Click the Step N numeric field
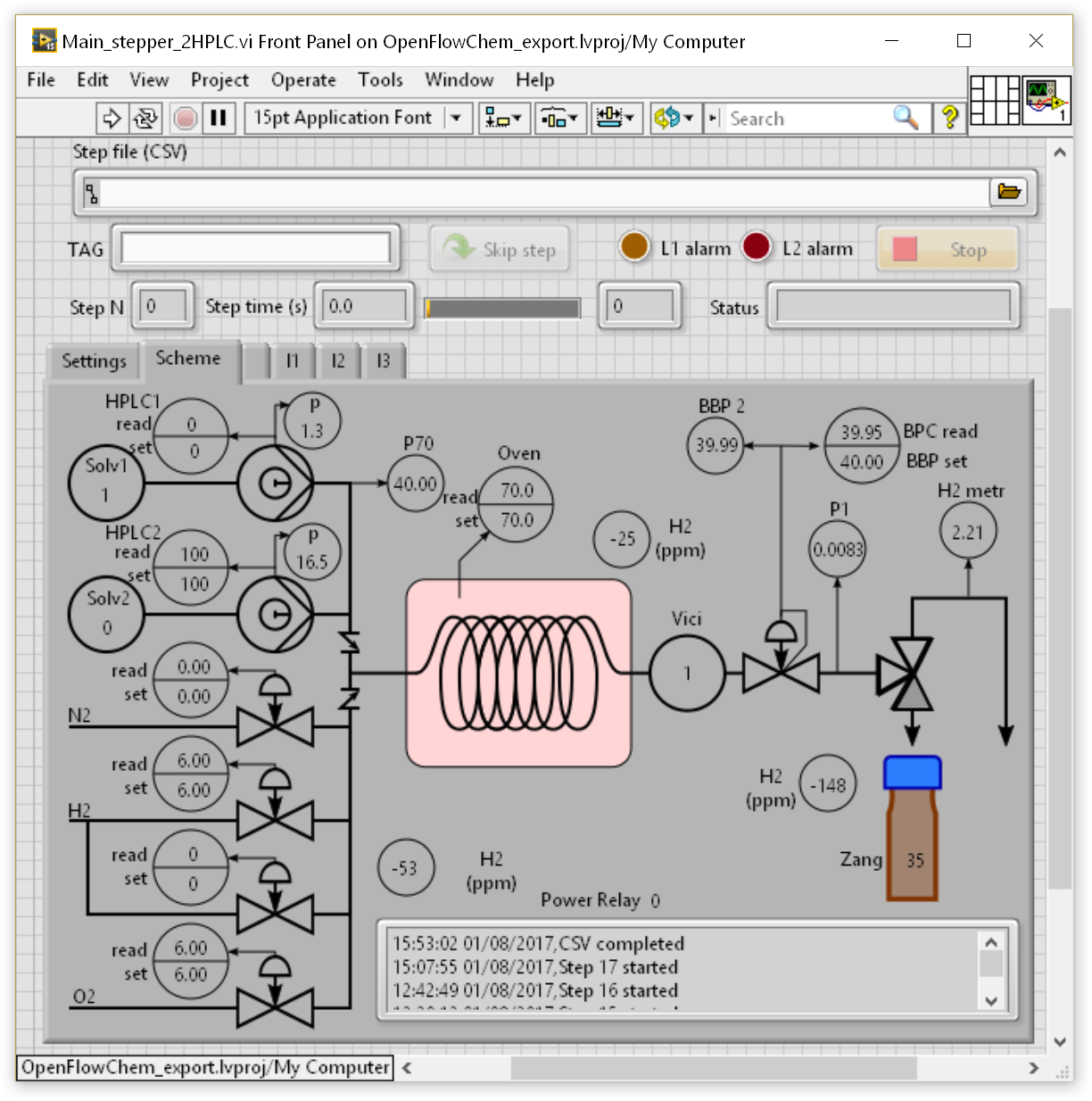 point(163,306)
